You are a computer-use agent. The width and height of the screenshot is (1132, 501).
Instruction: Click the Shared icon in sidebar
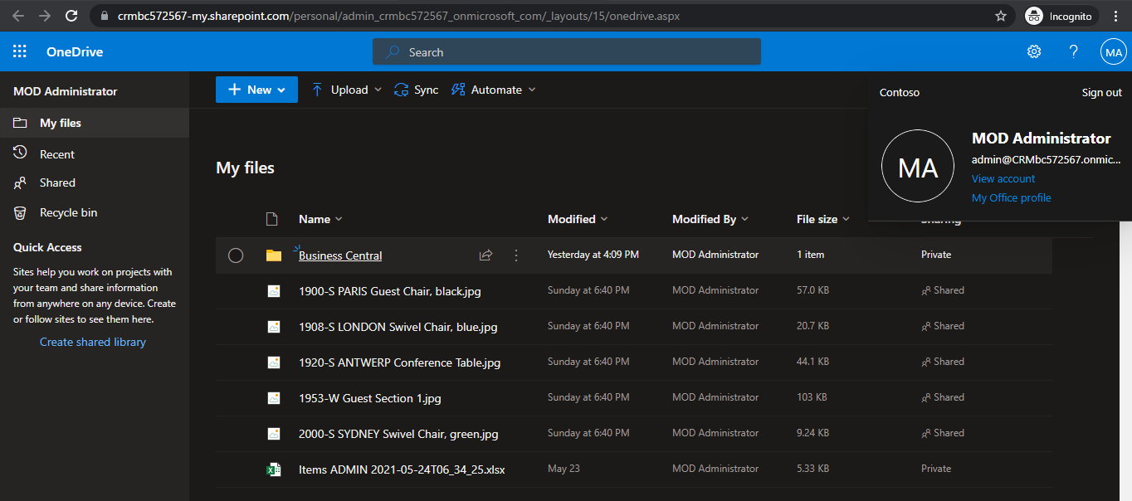[19, 182]
